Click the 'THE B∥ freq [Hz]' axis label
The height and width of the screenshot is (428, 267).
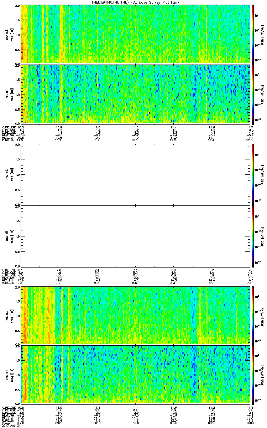click(9, 374)
